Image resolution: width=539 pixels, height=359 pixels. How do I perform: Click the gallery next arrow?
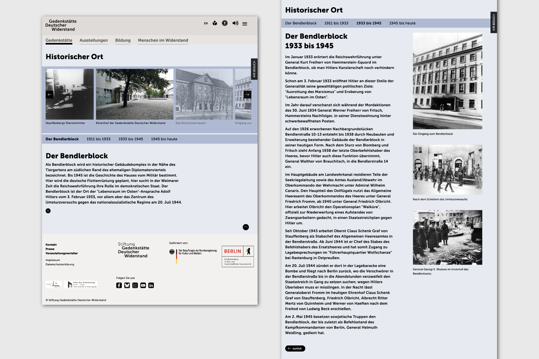pos(247,94)
